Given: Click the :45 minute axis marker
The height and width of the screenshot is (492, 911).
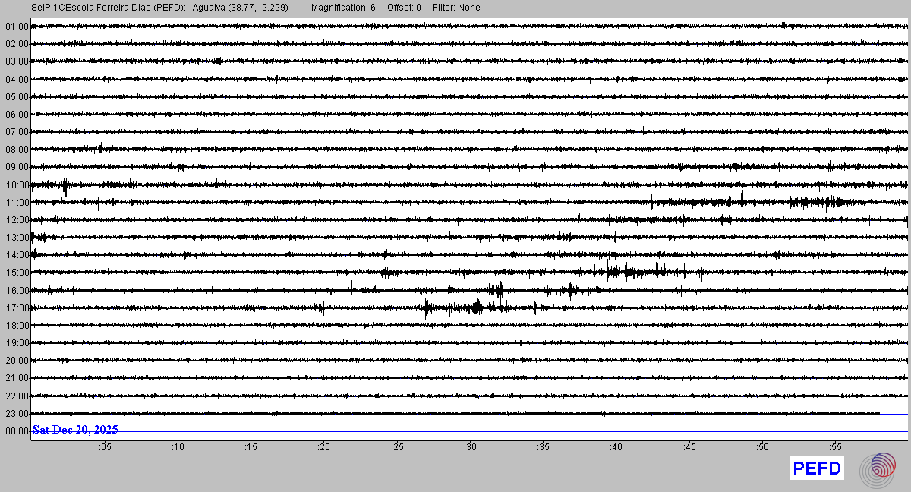Looking at the screenshot, I should (689, 447).
